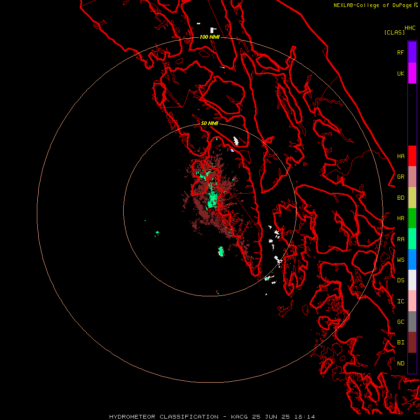Click the RF purple legend swatch
This screenshot has width=420, height=420.
[412, 52]
